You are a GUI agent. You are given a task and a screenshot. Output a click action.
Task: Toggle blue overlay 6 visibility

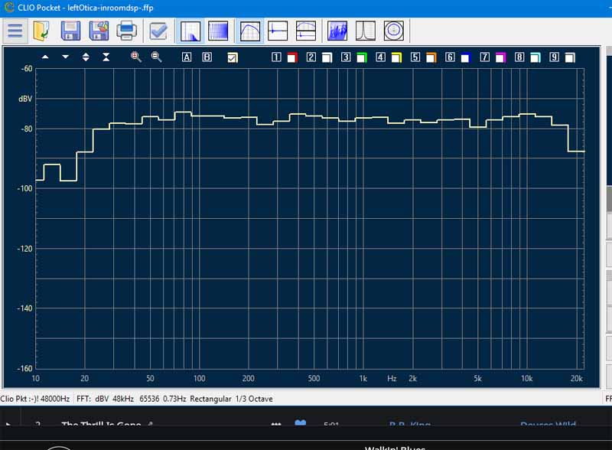pos(466,58)
